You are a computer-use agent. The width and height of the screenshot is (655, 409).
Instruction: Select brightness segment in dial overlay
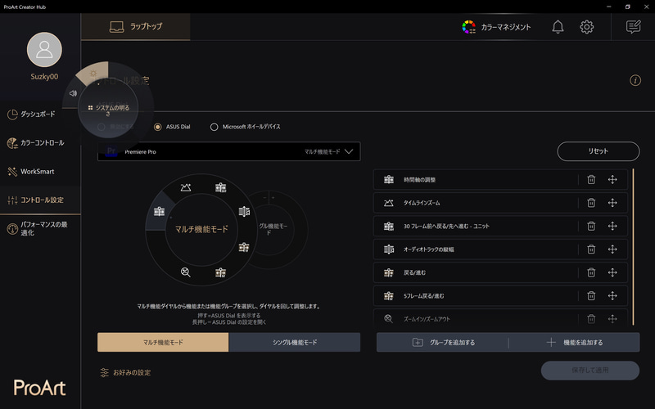(93, 74)
